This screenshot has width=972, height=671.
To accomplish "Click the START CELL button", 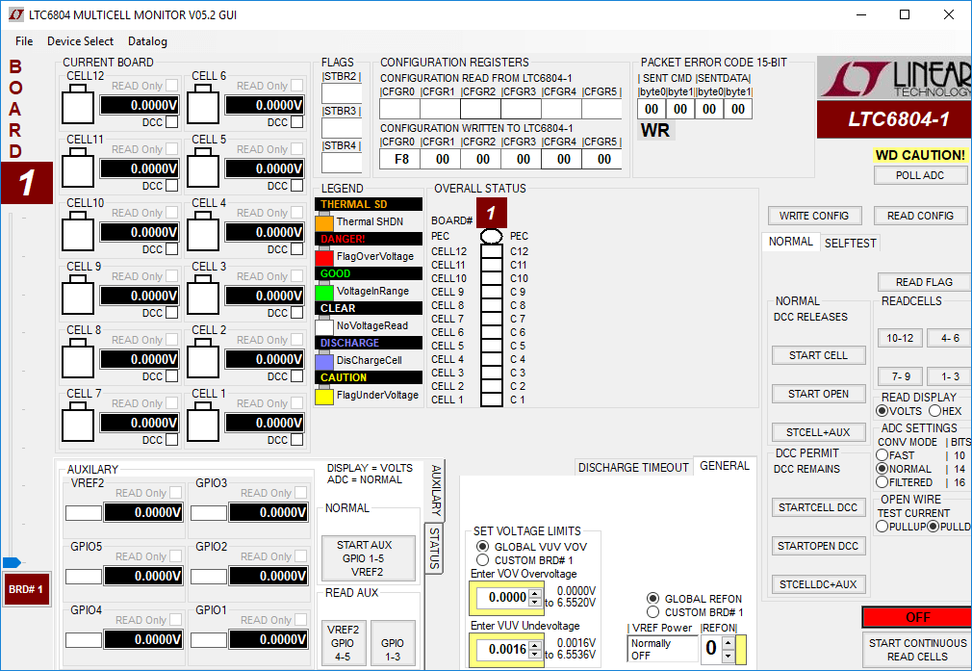I will tap(818, 355).
